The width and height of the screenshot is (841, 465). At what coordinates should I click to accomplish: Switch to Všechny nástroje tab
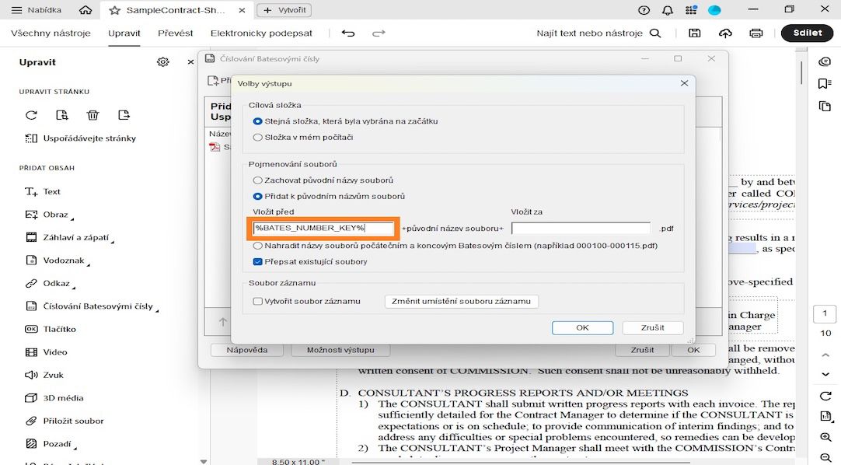click(x=51, y=33)
